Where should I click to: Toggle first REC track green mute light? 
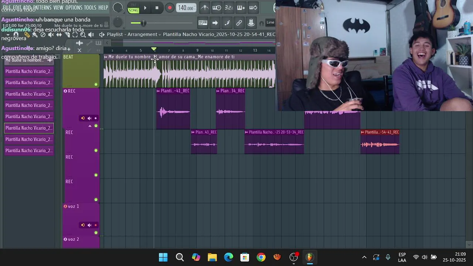pos(96,126)
